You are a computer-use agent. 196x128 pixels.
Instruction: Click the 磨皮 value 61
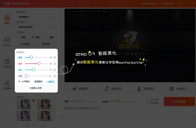pyautogui.click(x=51, y=64)
